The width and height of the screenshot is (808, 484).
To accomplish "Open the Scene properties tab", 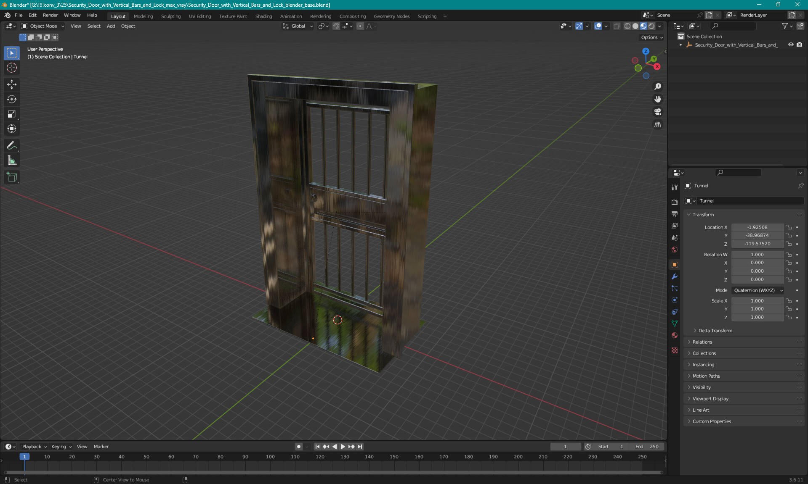I will [675, 237].
